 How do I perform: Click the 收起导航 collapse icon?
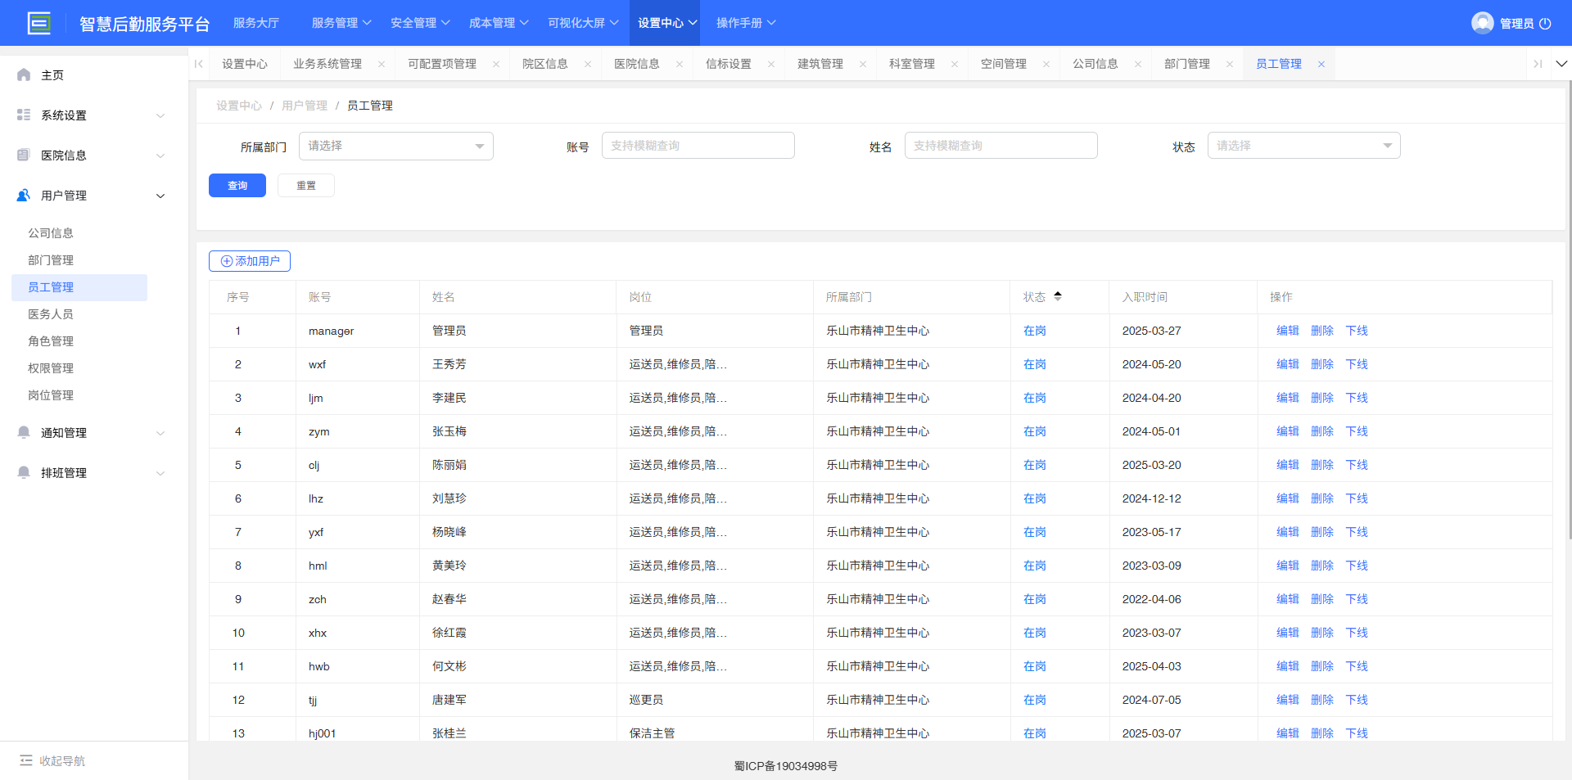[x=26, y=760]
